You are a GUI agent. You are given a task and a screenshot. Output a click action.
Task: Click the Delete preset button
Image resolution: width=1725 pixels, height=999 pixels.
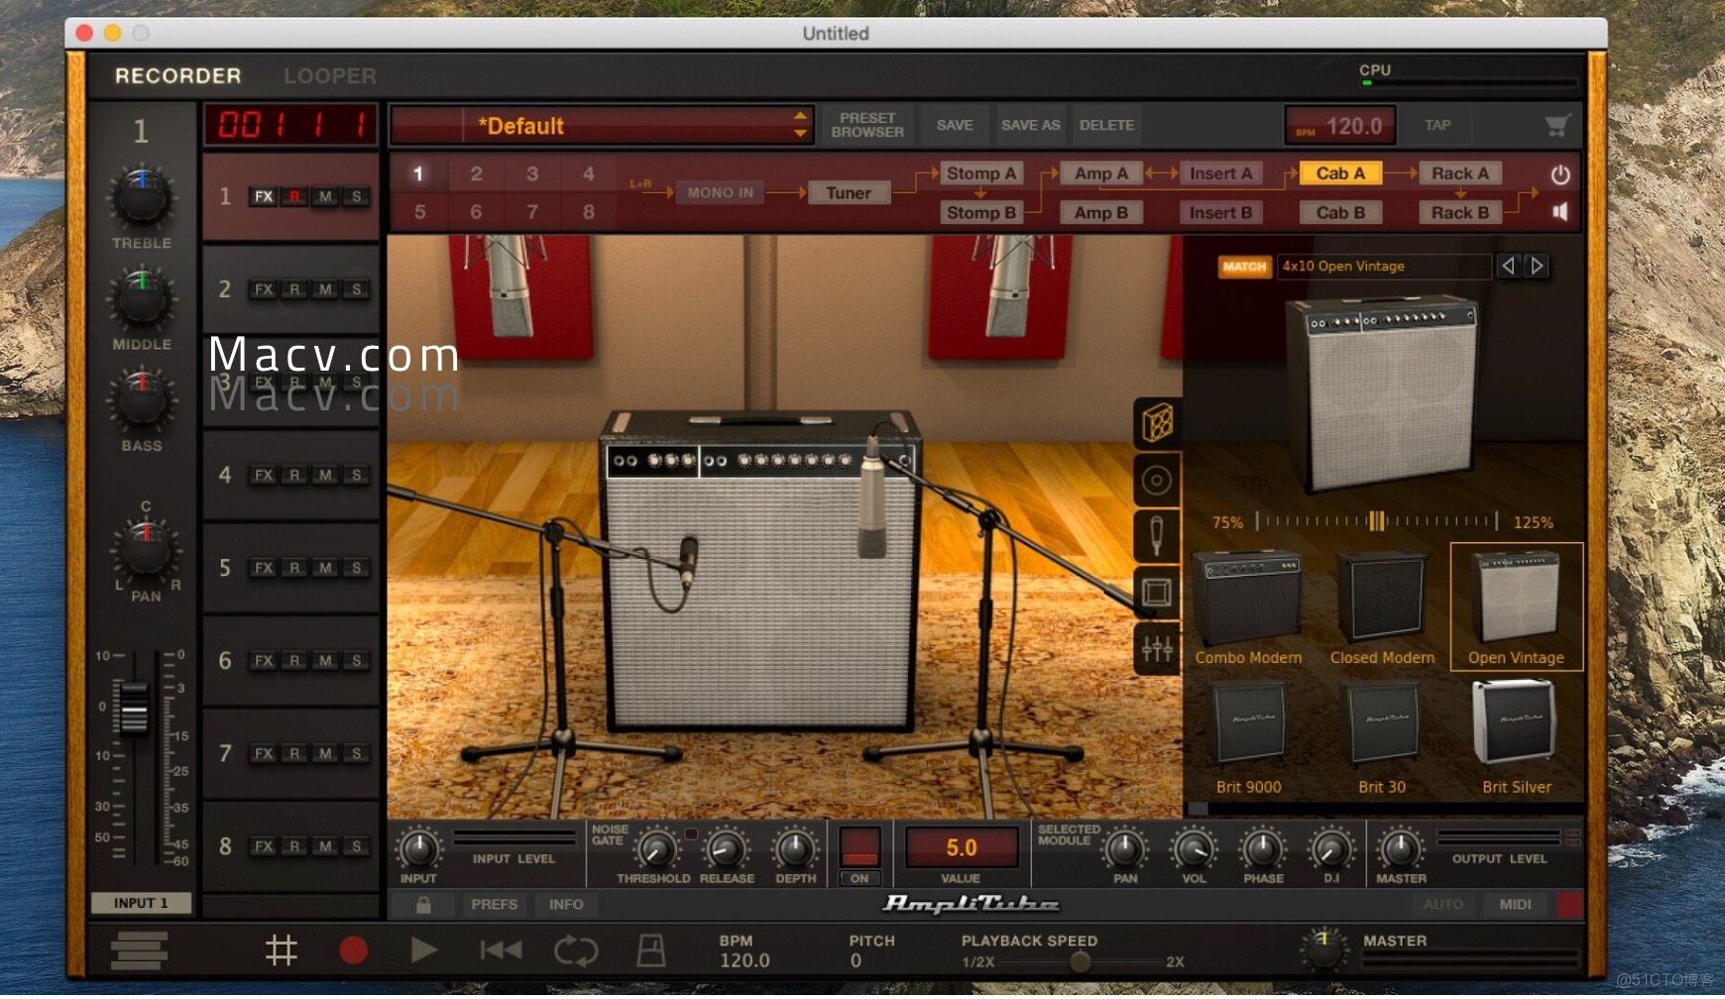[x=1106, y=125]
